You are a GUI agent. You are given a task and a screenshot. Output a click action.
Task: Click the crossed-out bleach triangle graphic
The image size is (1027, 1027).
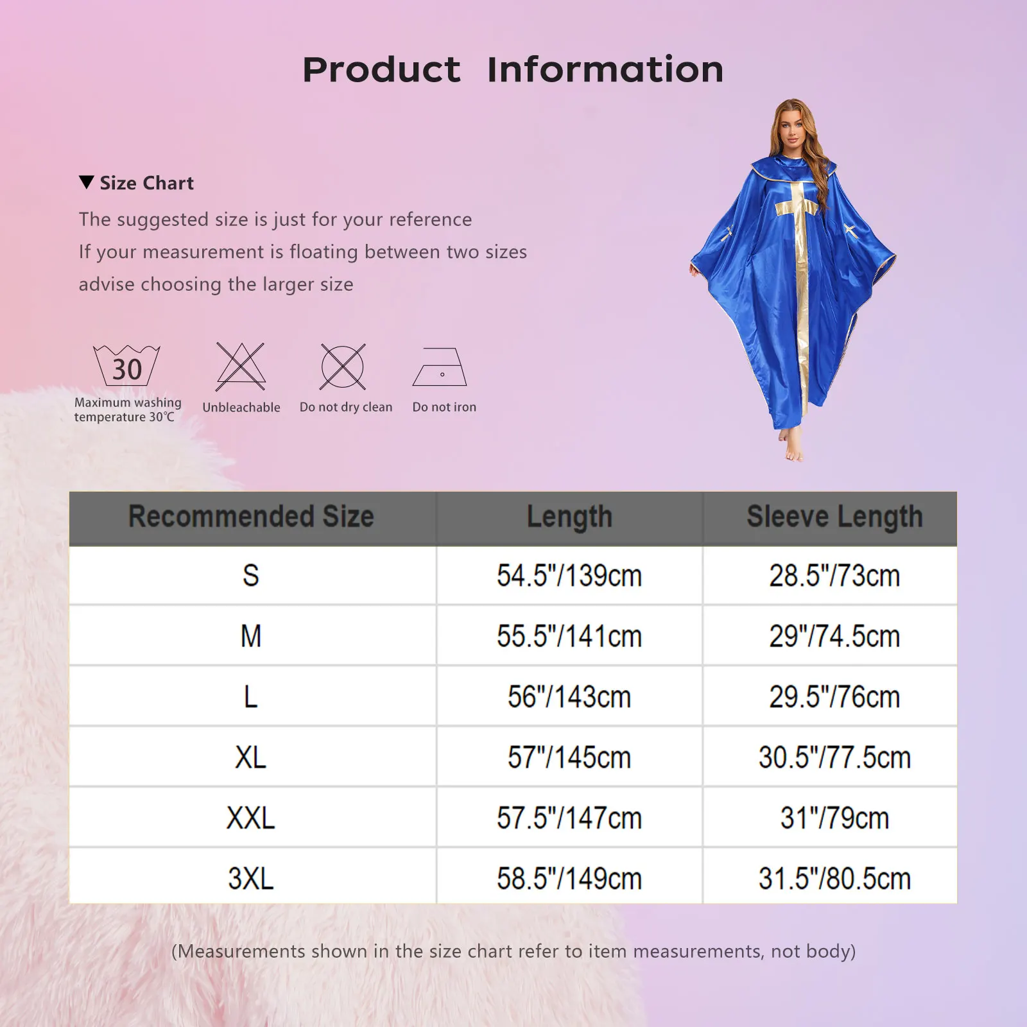point(243,366)
